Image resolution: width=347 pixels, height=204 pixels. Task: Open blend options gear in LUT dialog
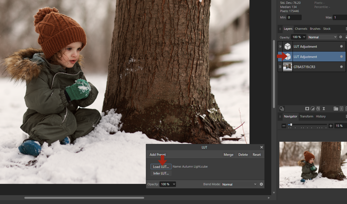[x=261, y=184]
